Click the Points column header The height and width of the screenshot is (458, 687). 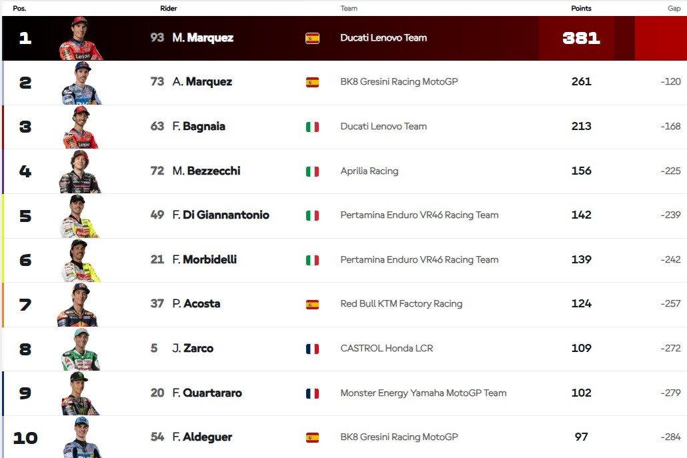coord(581,9)
